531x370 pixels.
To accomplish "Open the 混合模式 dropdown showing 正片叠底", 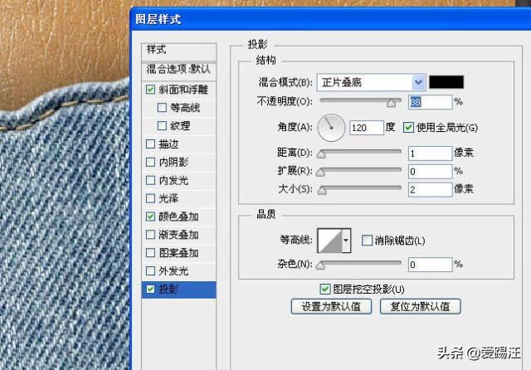I will coord(371,82).
